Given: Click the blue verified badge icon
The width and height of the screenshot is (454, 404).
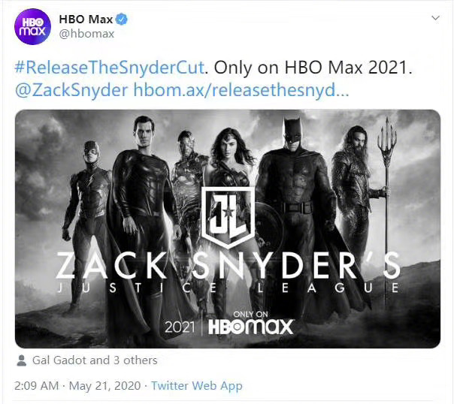Looking at the screenshot, I should pyautogui.click(x=122, y=20).
